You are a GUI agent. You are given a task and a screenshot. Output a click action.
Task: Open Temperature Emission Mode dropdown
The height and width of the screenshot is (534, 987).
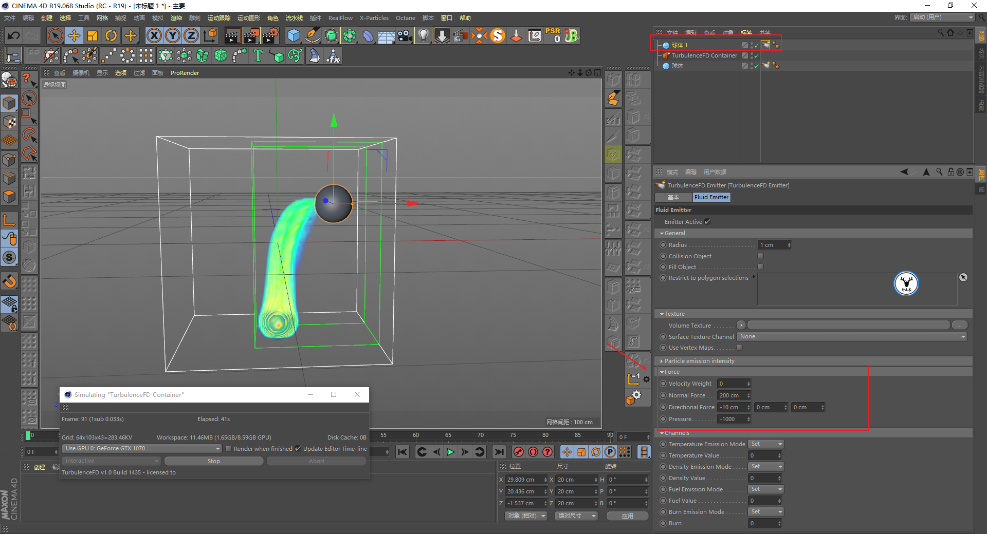(x=766, y=444)
